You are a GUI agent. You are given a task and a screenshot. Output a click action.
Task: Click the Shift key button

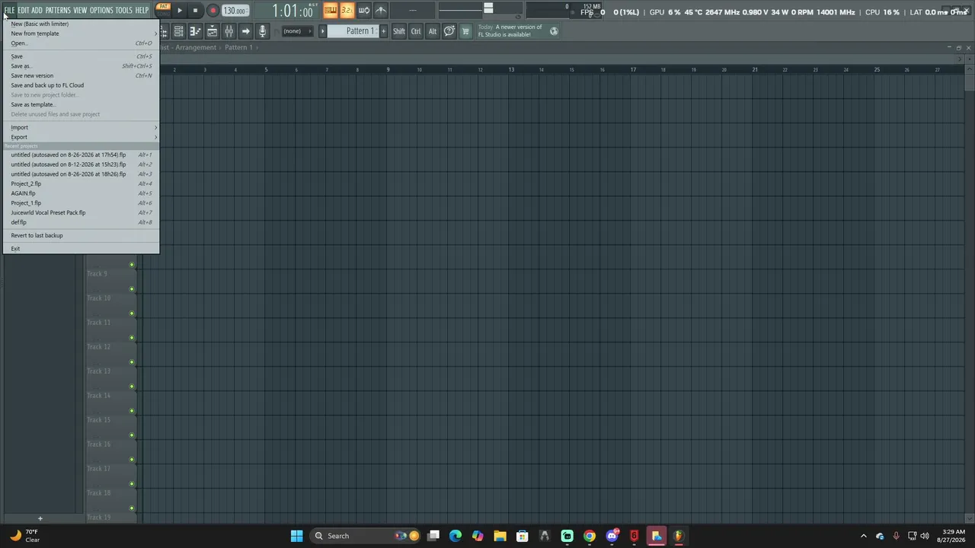399,31
